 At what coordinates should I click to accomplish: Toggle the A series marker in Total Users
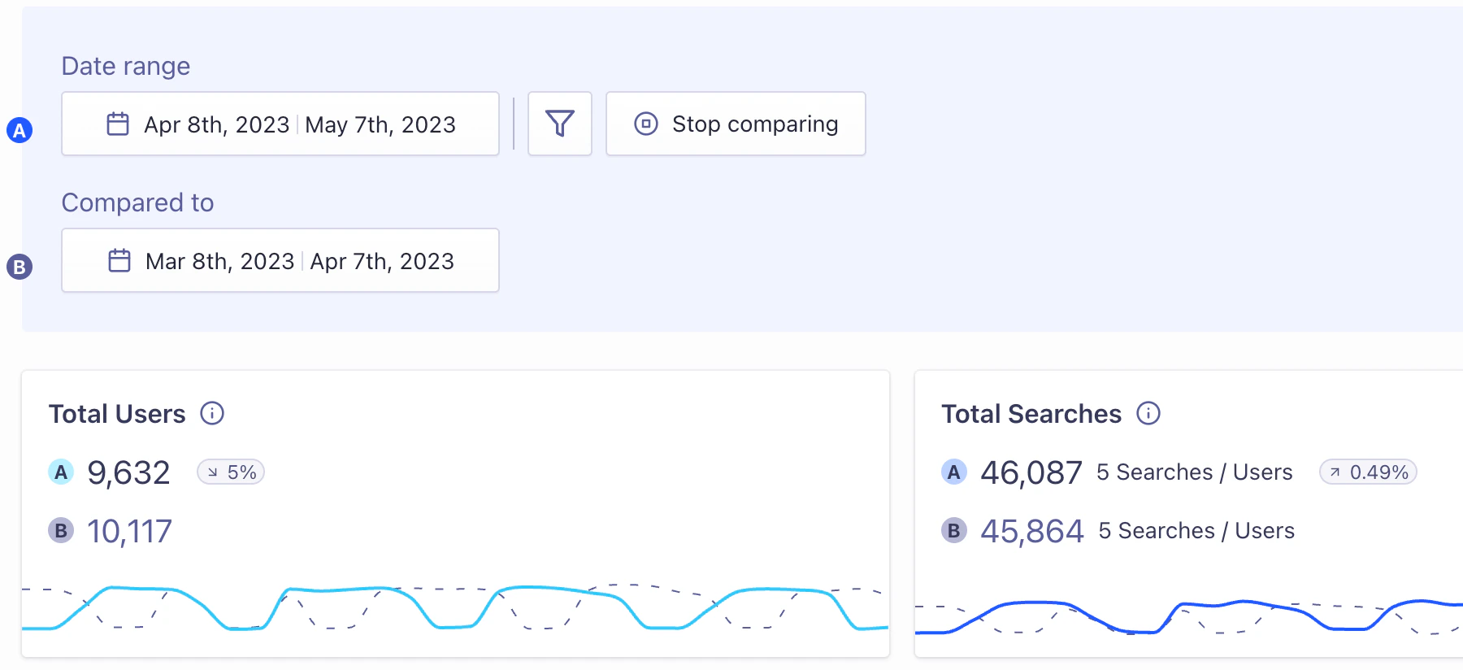[x=60, y=472]
